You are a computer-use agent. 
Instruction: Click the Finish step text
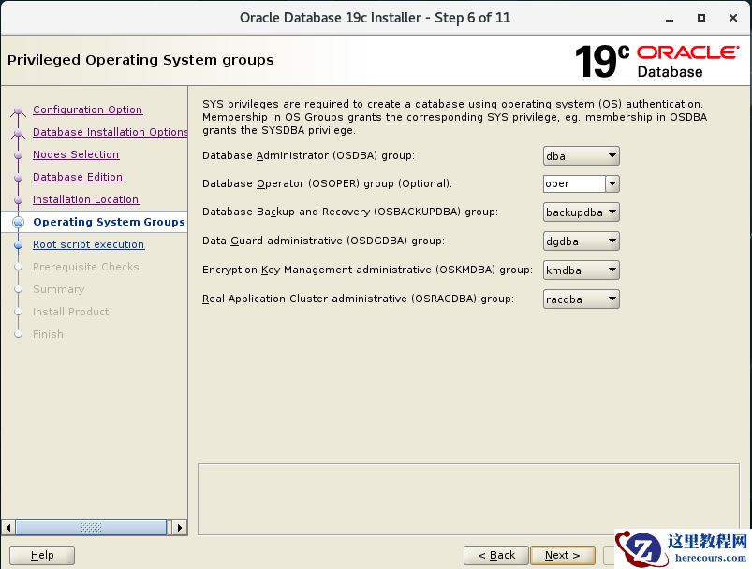(48, 335)
